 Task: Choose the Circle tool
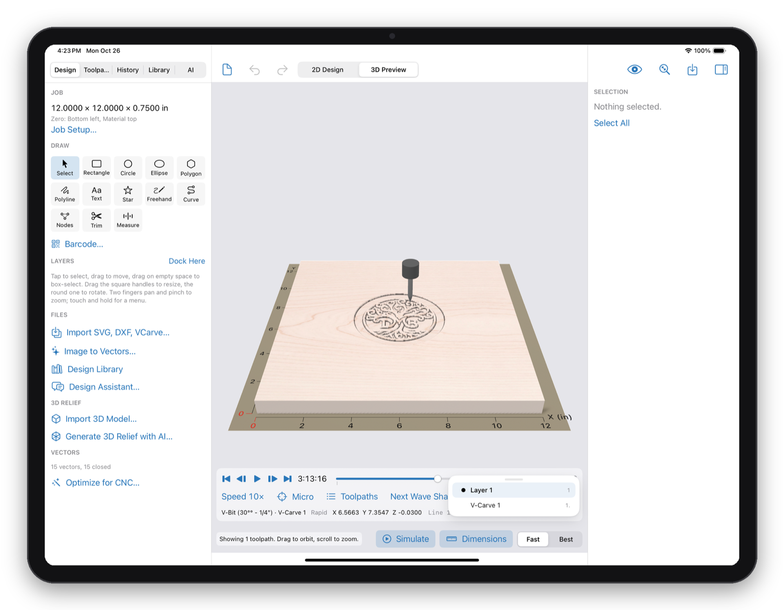point(128,168)
